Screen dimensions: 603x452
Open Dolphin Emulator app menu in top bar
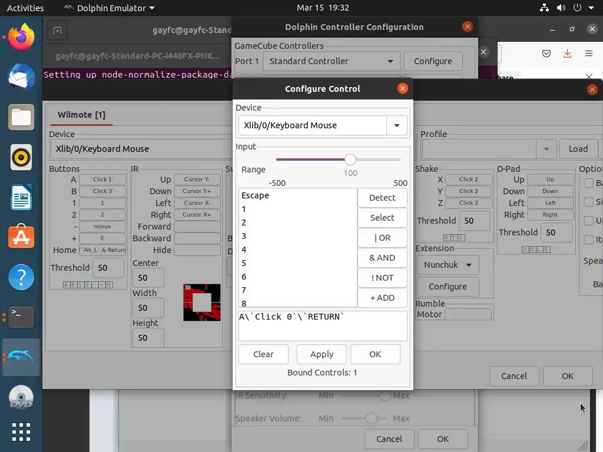click(x=109, y=8)
